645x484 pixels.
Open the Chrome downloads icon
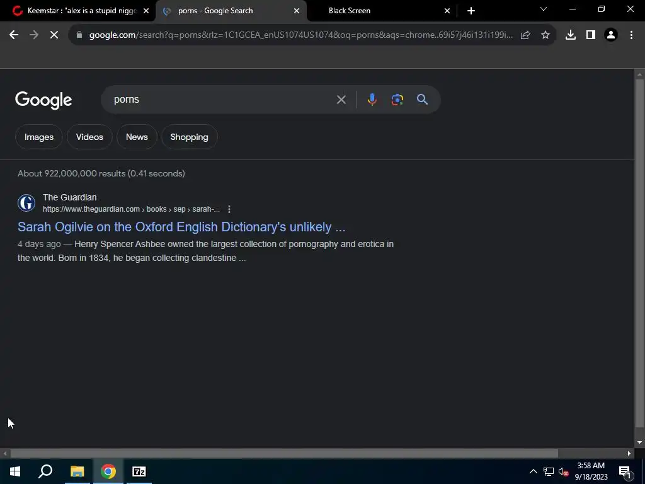point(571,35)
